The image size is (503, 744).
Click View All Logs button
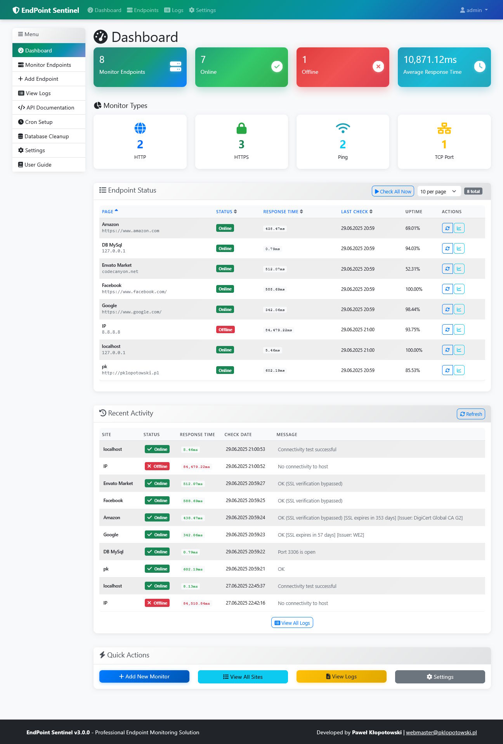coord(292,623)
